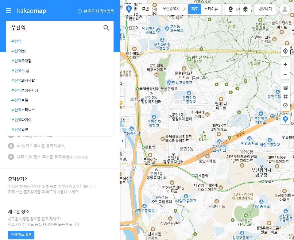The height and width of the screenshot is (240, 294).
Task: Open the profile icon in the top corner
Action: click(285, 9)
